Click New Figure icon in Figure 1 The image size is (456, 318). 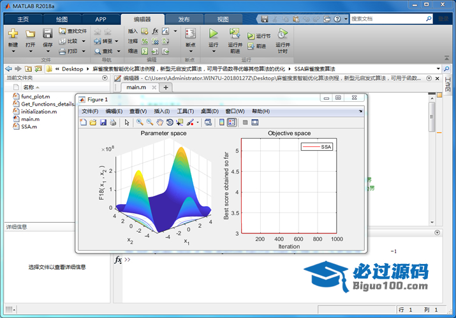pyautogui.click(x=83, y=122)
